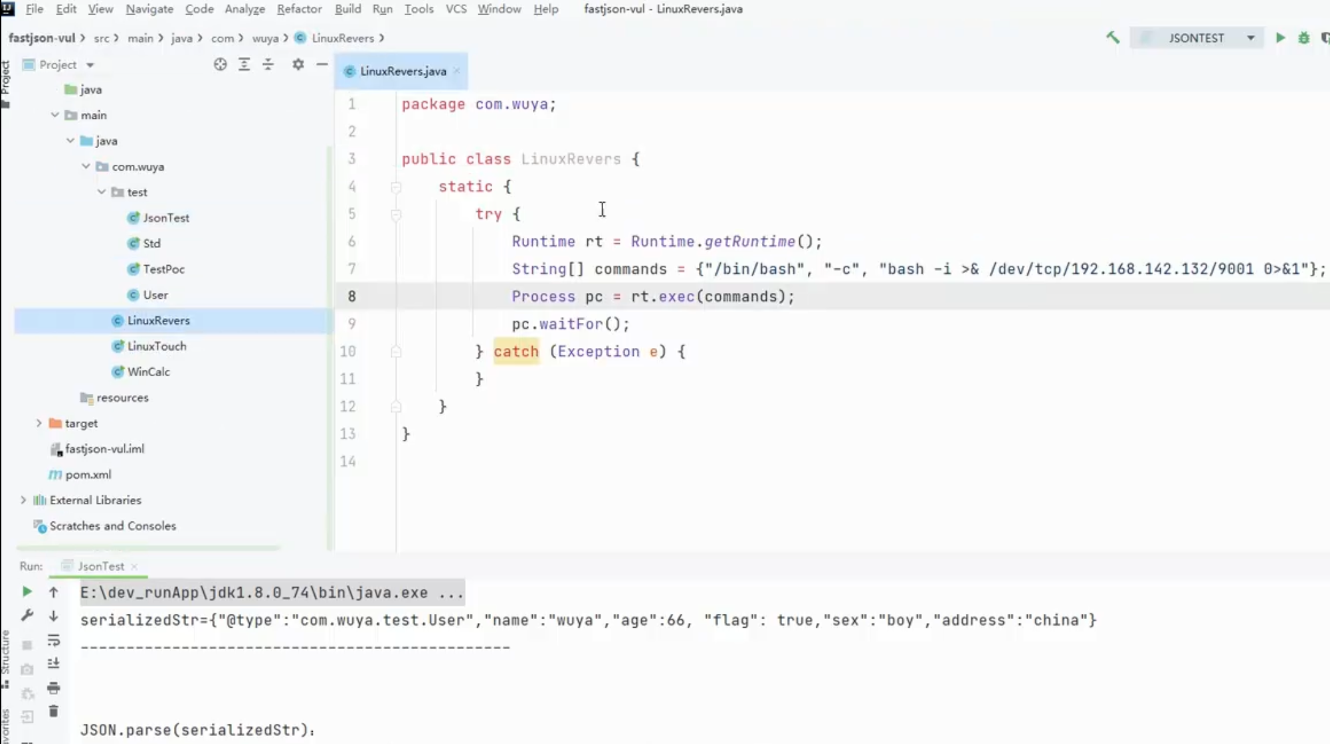Clear console with trash icon
Image resolution: width=1330 pixels, height=744 pixels.
[54, 711]
